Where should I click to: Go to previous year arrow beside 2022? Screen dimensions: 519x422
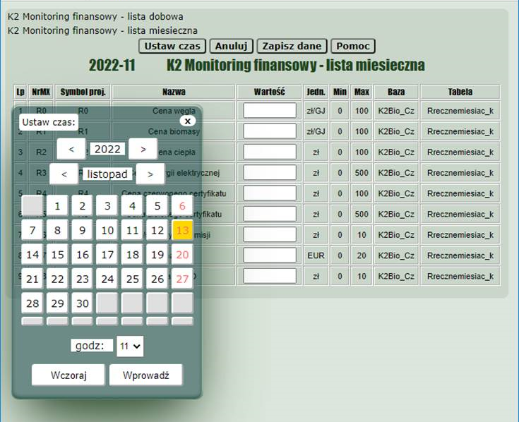[x=71, y=149]
